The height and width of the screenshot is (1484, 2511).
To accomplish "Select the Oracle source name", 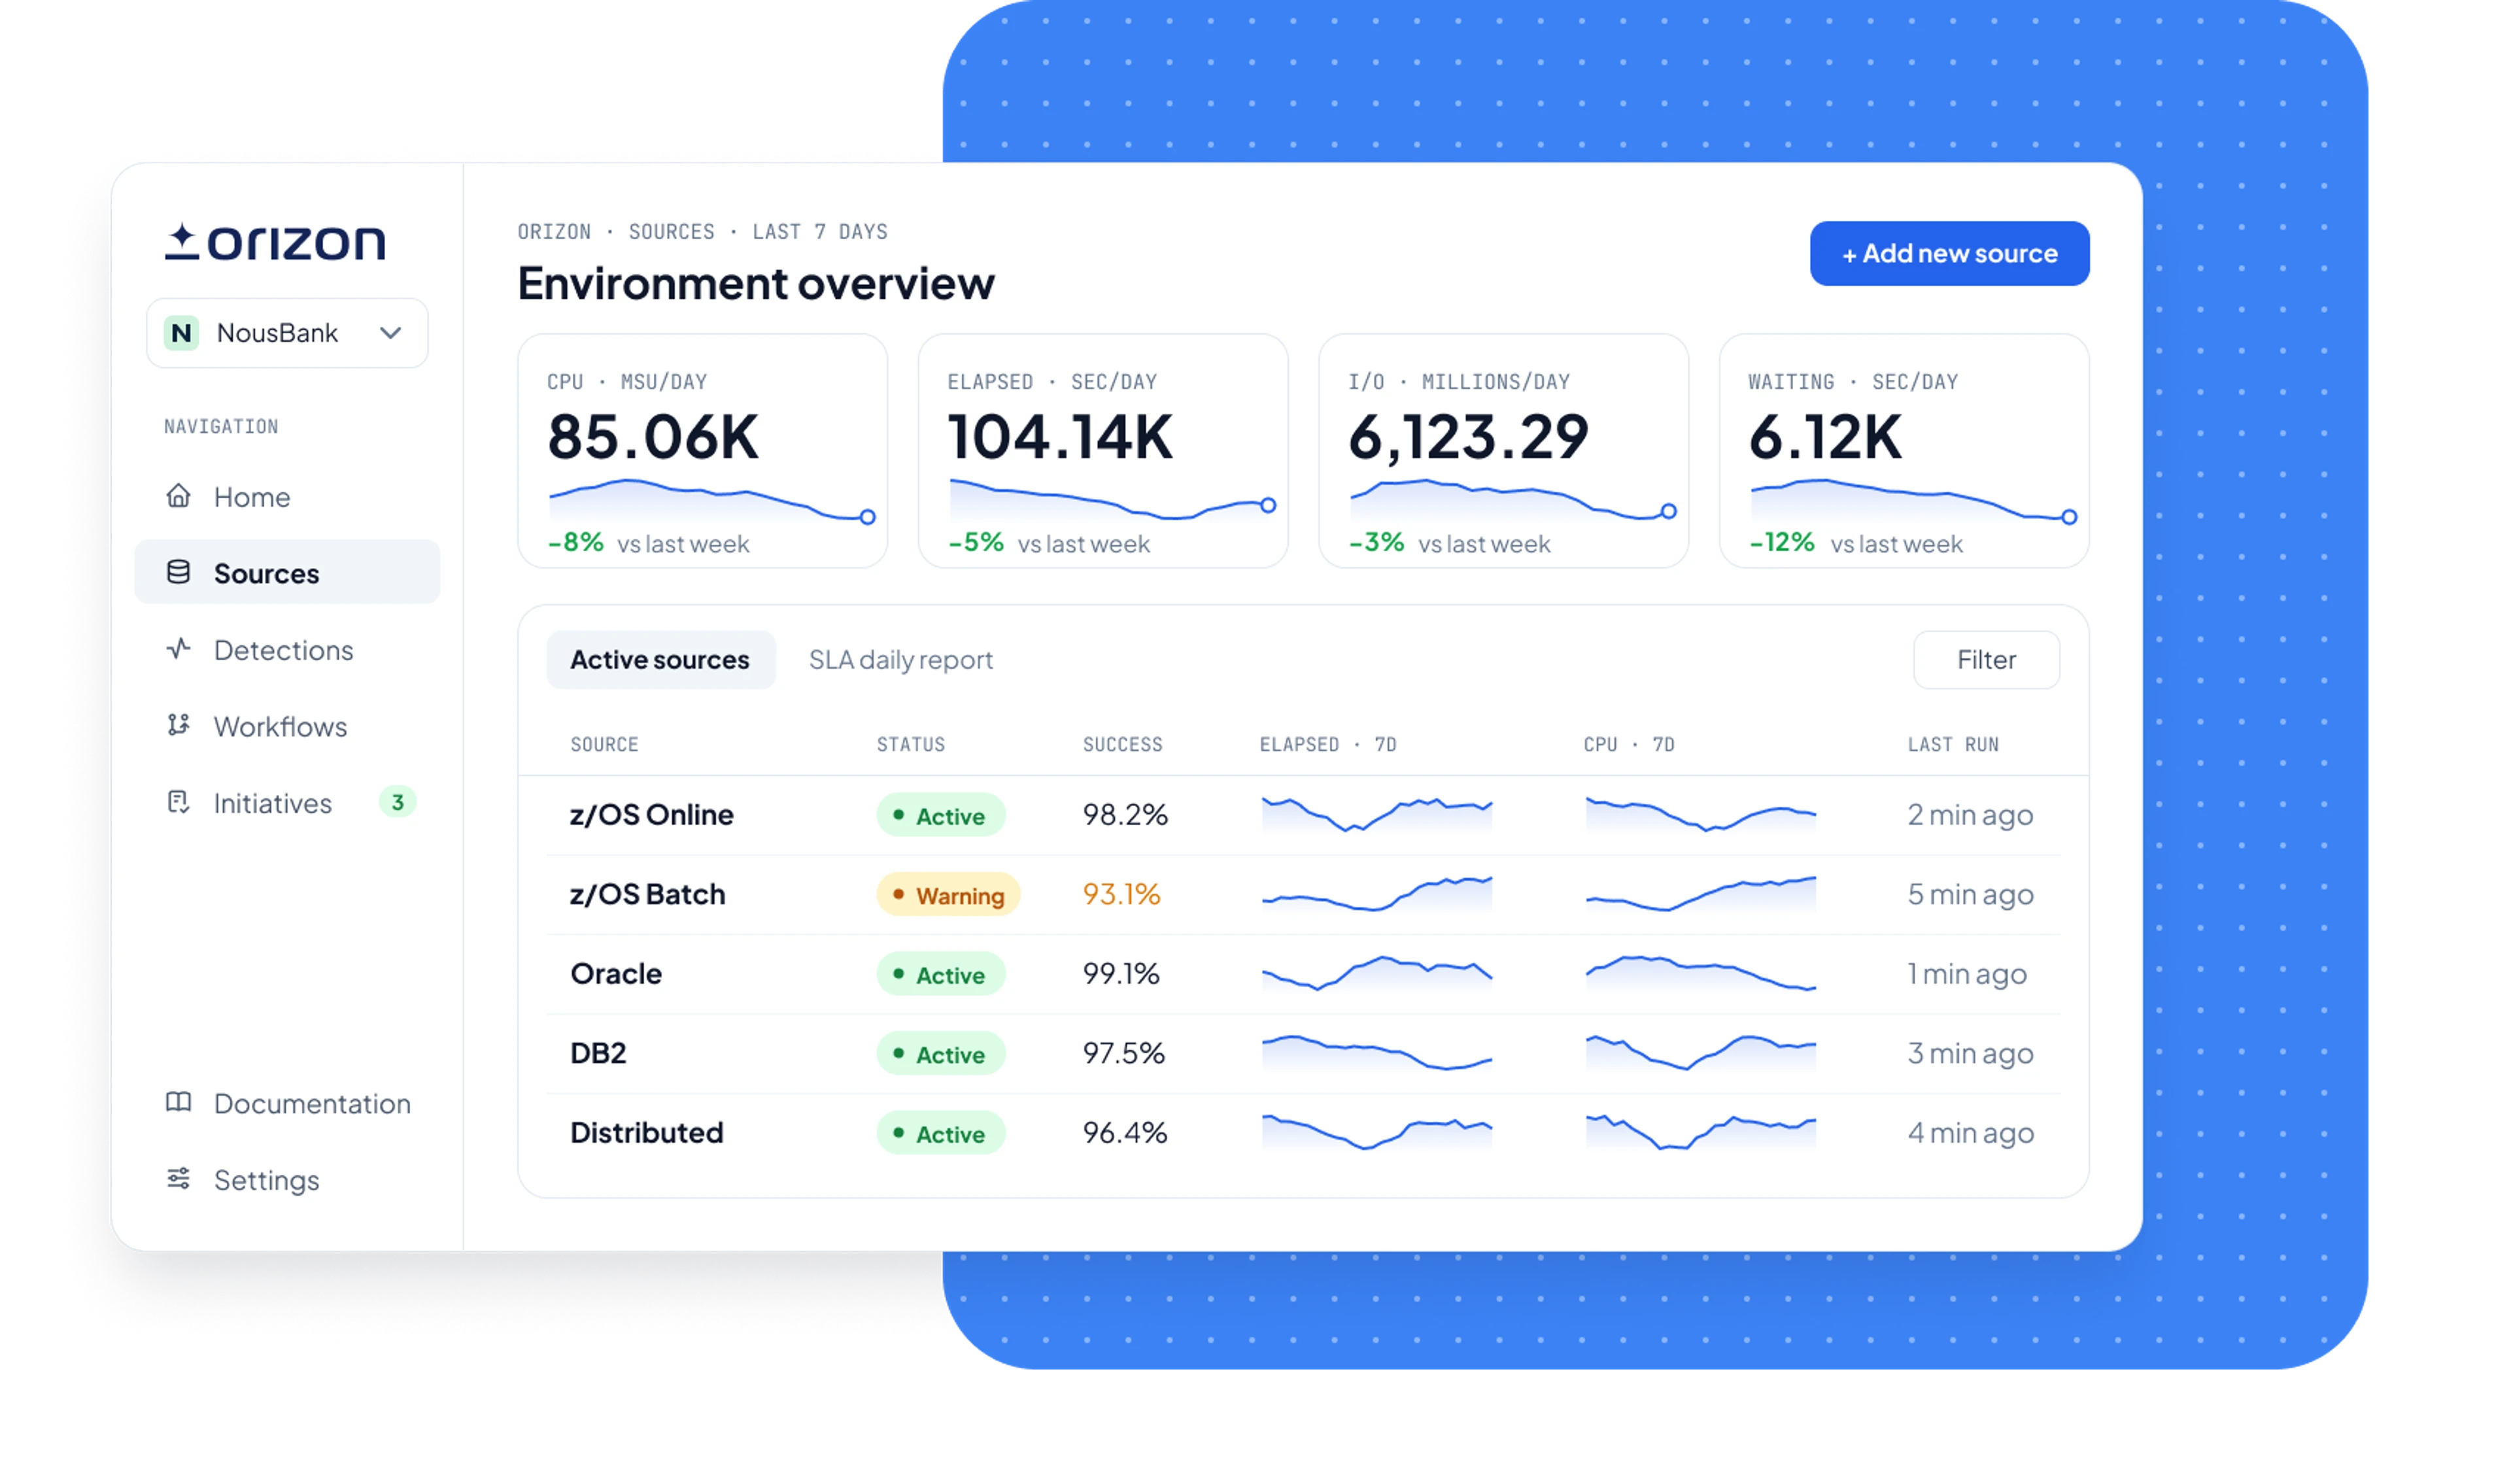I will coord(616,973).
